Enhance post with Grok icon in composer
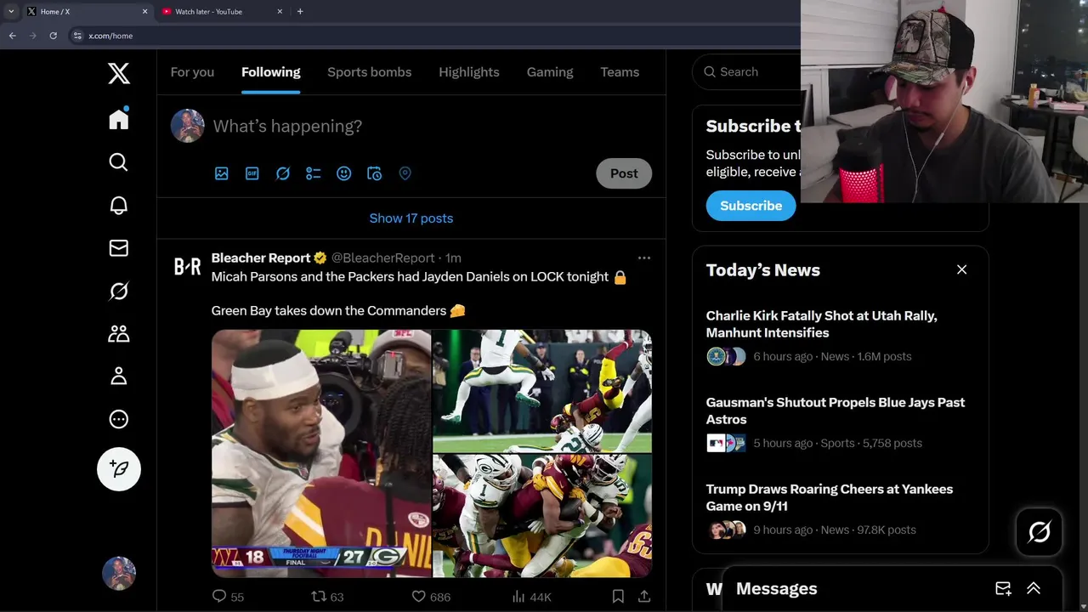Viewport: 1088px width, 612px height. coord(283,173)
